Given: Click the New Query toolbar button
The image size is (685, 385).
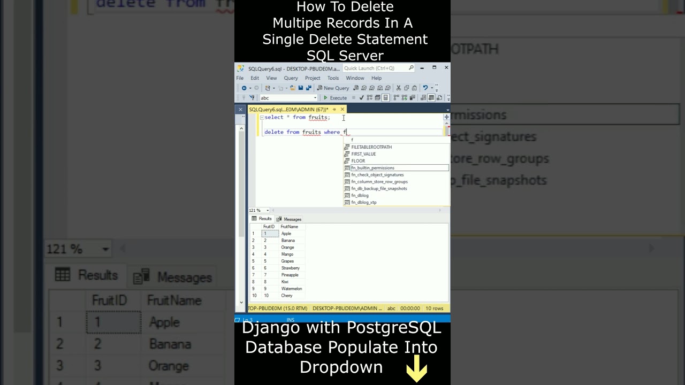Looking at the screenshot, I should tap(333, 88).
